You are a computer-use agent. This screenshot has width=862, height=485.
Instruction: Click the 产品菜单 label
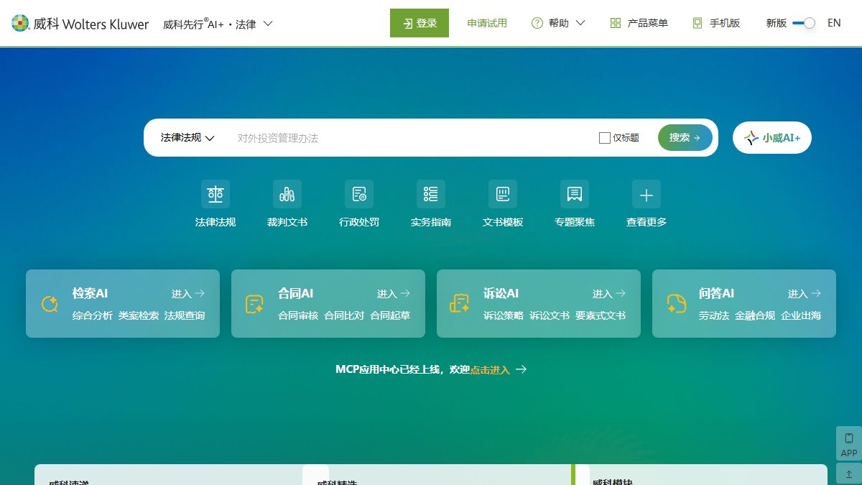(x=648, y=23)
